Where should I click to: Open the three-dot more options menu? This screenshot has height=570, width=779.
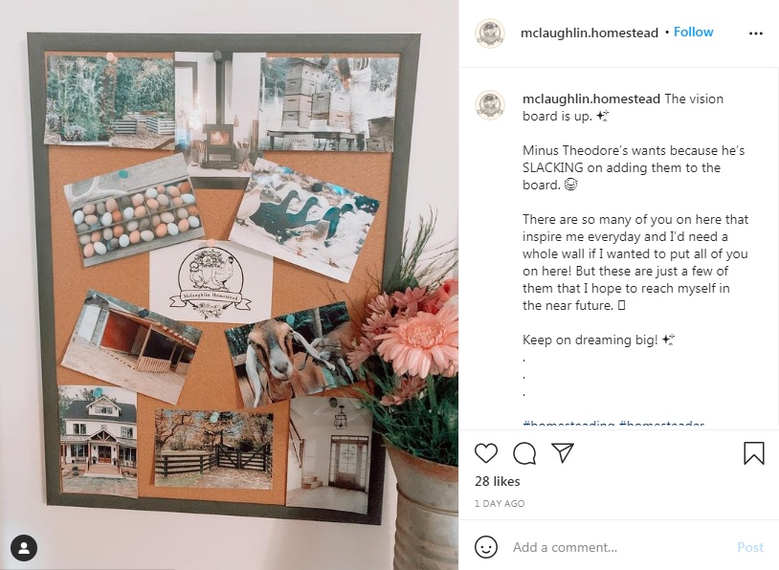(x=756, y=33)
